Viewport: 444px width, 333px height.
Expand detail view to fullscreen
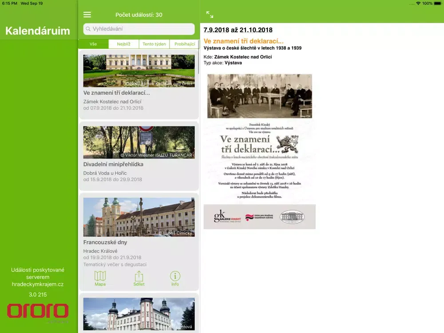click(210, 15)
